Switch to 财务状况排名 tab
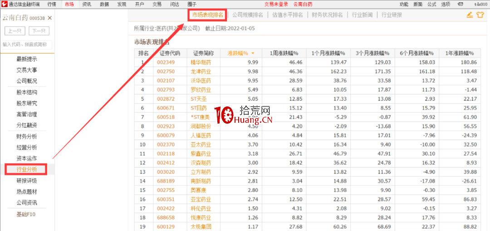Viewport: 490px width, 231px height. click(328, 14)
